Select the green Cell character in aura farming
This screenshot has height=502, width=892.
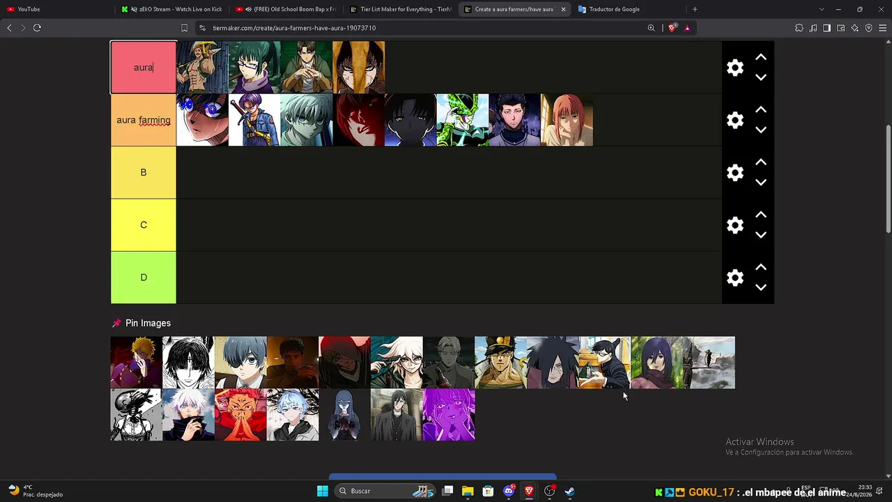click(x=462, y=120)
